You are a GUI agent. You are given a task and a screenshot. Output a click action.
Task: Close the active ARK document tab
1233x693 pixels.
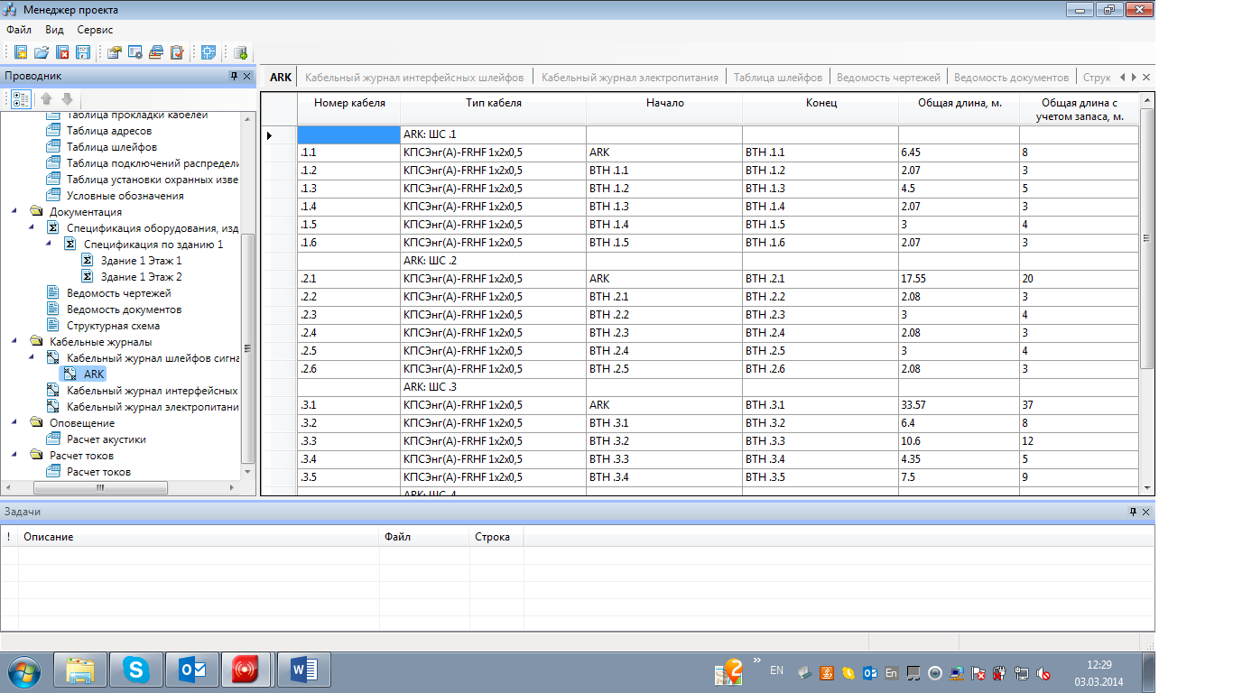(1146, 78)
